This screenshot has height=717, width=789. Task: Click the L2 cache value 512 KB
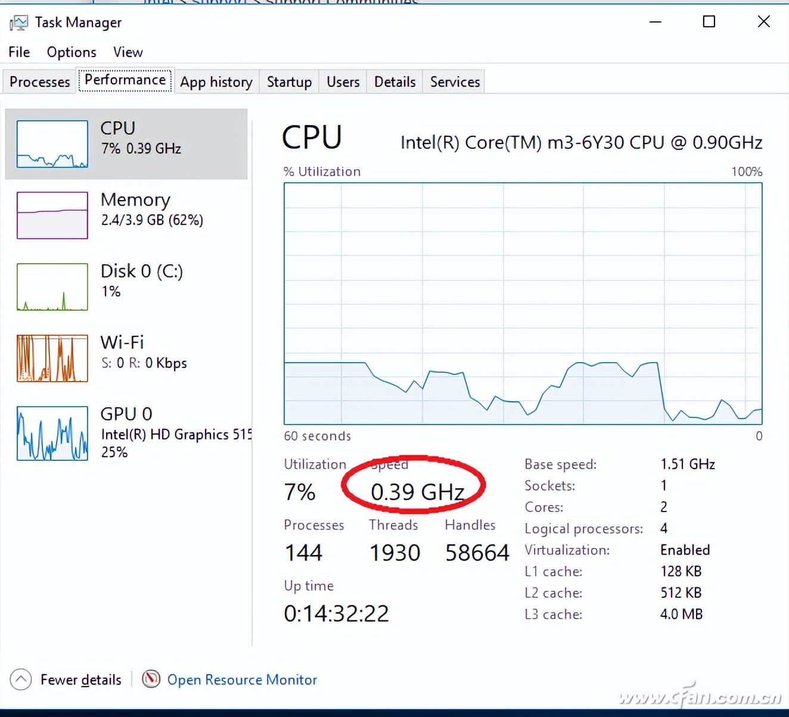pyautogui.click(x=681, y=593)
